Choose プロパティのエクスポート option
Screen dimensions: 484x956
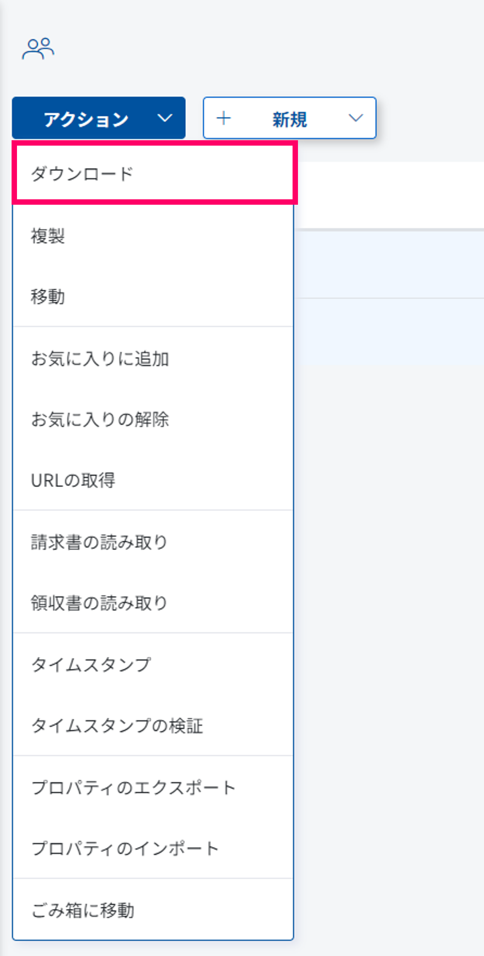134,788
